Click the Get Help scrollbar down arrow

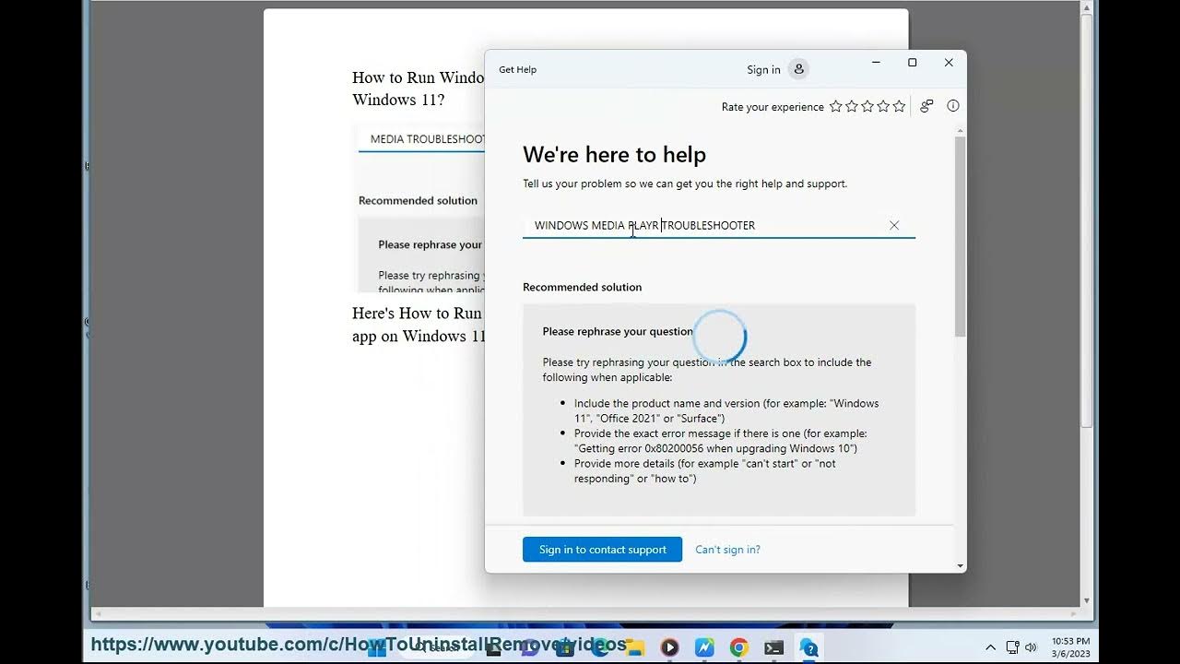960,565
